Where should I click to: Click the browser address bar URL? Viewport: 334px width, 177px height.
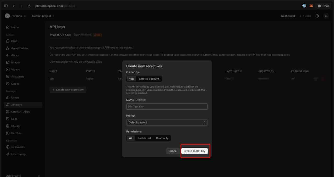[x=55, y=6]
